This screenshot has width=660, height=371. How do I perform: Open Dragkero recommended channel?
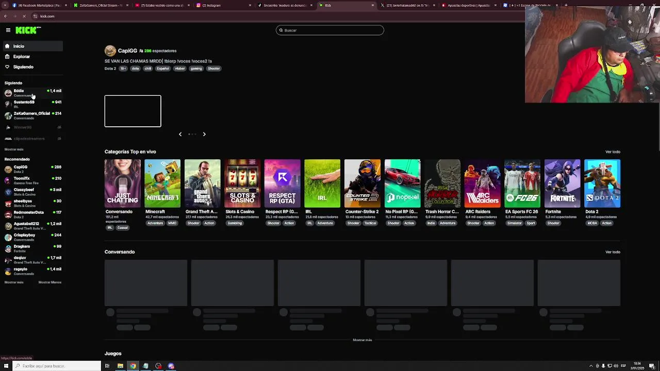32,248
